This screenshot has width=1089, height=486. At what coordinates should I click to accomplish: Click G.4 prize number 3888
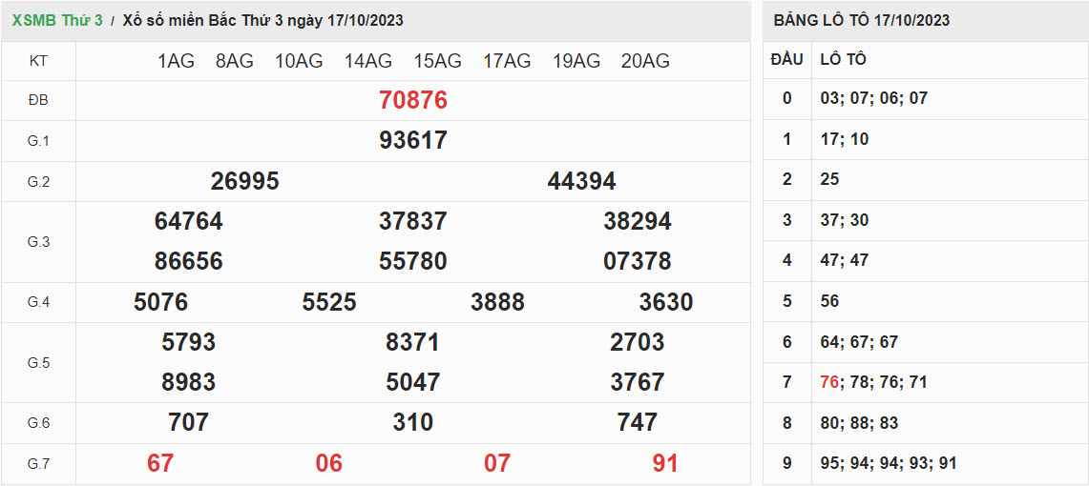pyautogui.click(x=497, y=302)
